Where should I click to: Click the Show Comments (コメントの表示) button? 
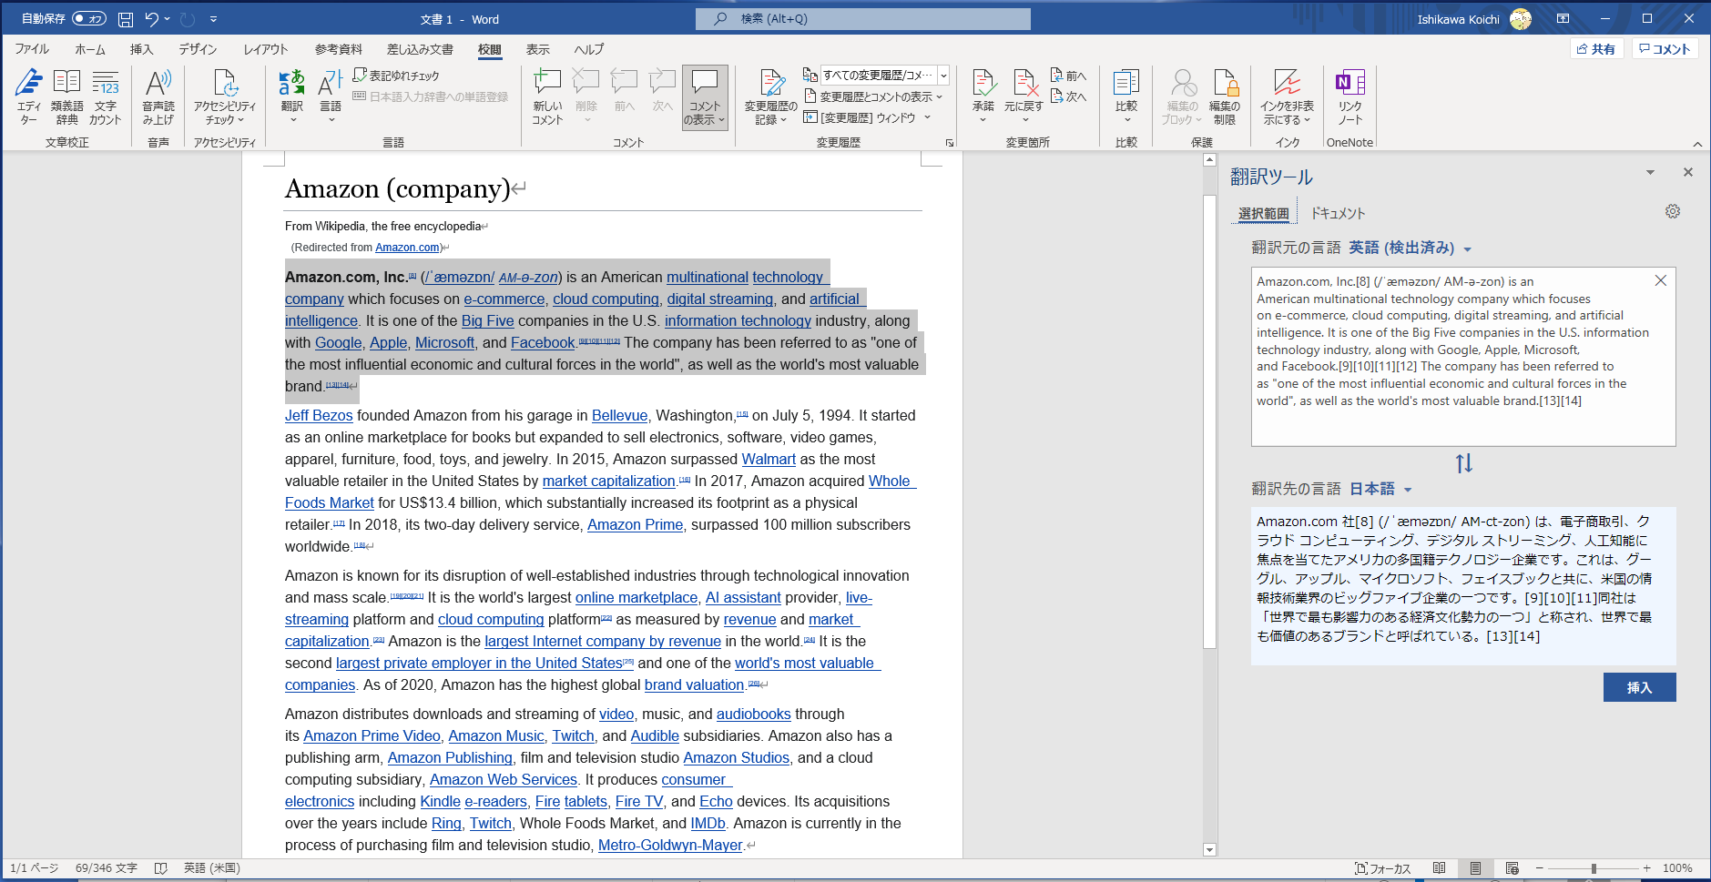click(705, 96)
